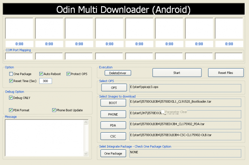Image resolution: width=249 pixels, height=165 pixels.
Task: Click the last COM Port Mapping field
Action: click(229, 56)
